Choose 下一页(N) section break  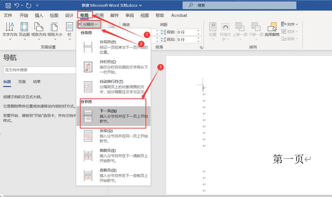click(x=113, y=116)
